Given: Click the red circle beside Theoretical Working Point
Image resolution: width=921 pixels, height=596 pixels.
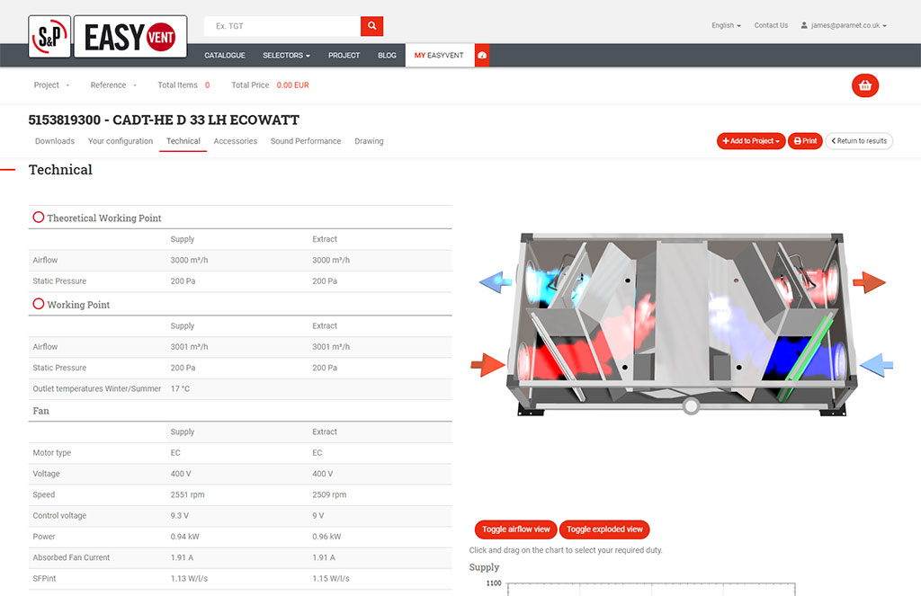Looking at the screenshot, I should [x=38, y=218].
